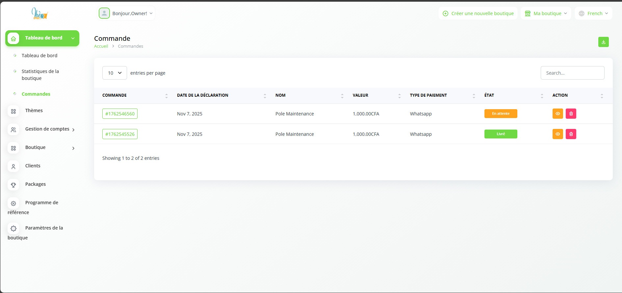The width and height of the screenshot is (622, 293).
Task: Expand the Gestion de comptes submenu
Action: (x=47, y=129)
